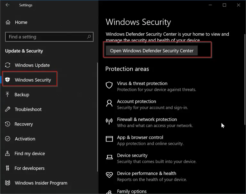
Task: Click the back arrow in Settings
Action: [7, 5]
